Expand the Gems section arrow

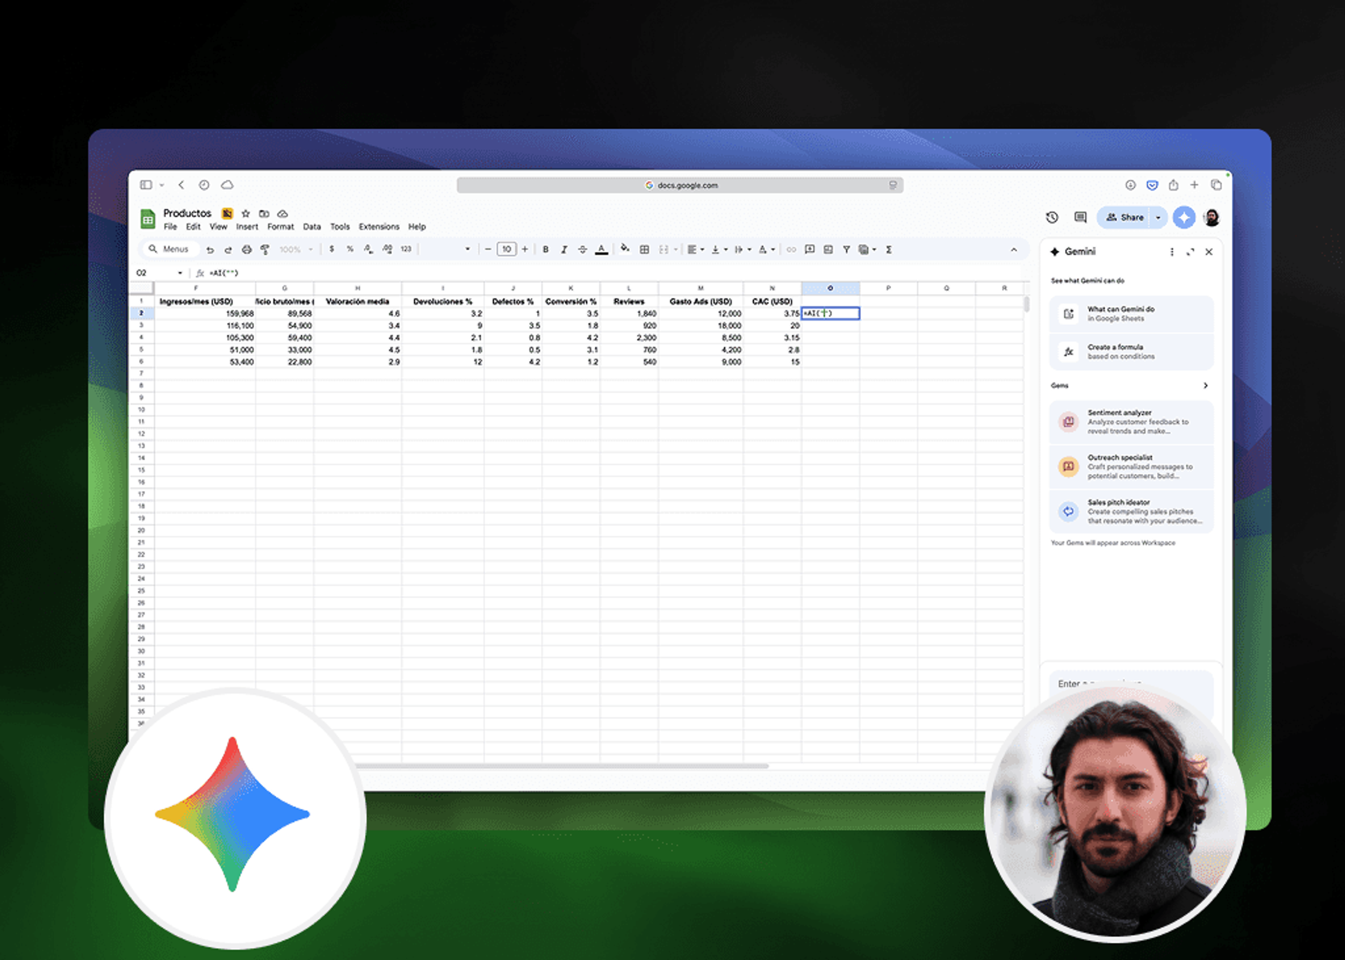click(x=1206, y=385)
